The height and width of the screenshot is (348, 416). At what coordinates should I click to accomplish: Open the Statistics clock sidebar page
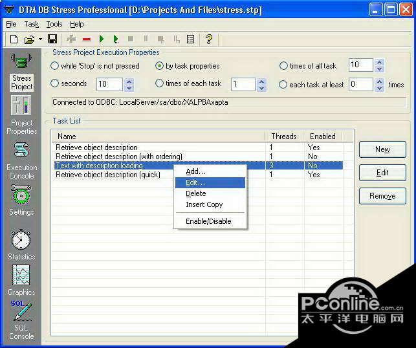point(21,245)
